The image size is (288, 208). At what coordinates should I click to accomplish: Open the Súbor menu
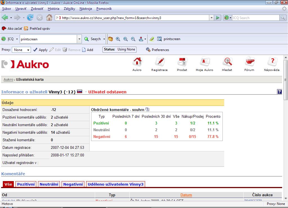[x=7, y=9]
